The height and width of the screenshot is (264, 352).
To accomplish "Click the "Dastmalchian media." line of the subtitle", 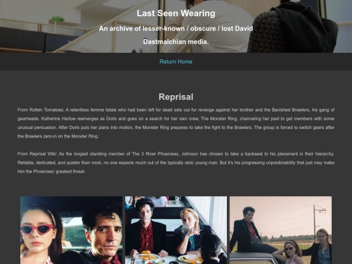I will pyautogui.click(x=176, y=42).
